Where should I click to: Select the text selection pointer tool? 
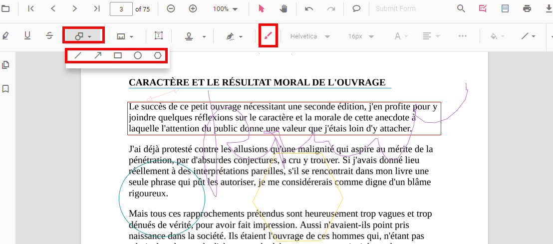pyautogui.click(x=262, y=9)
